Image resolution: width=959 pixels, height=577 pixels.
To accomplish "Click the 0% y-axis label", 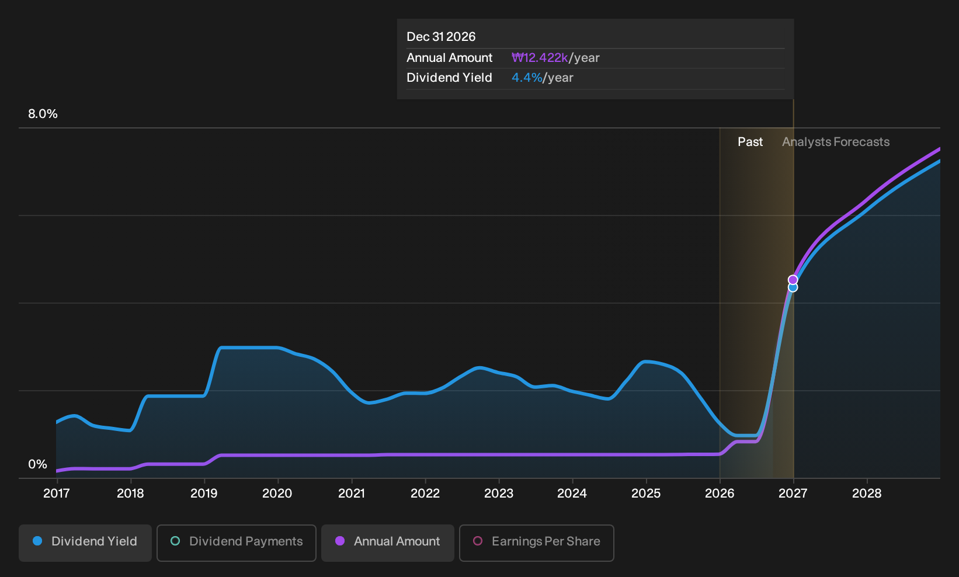I will [x=37, y=464].
